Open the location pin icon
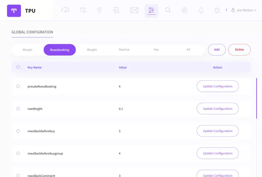This screenshot has width=262, height=177. pos(99,10)
